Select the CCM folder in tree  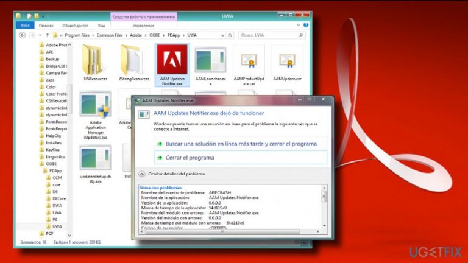click(54, 178)
